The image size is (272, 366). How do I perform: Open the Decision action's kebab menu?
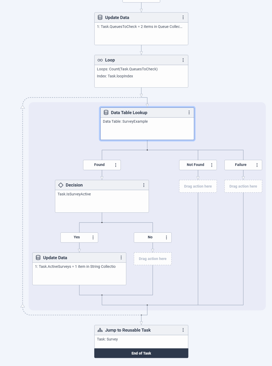[144, 185]
